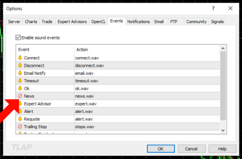Screen dimensions: 242x159
Task: Go to the Expert Advisors tab
Action: click(x=72, y=21)
